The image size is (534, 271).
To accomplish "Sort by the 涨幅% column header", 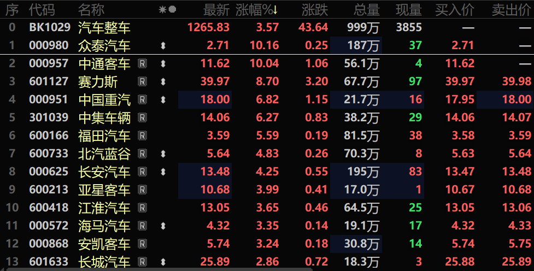I will click(x=257, y=10).
